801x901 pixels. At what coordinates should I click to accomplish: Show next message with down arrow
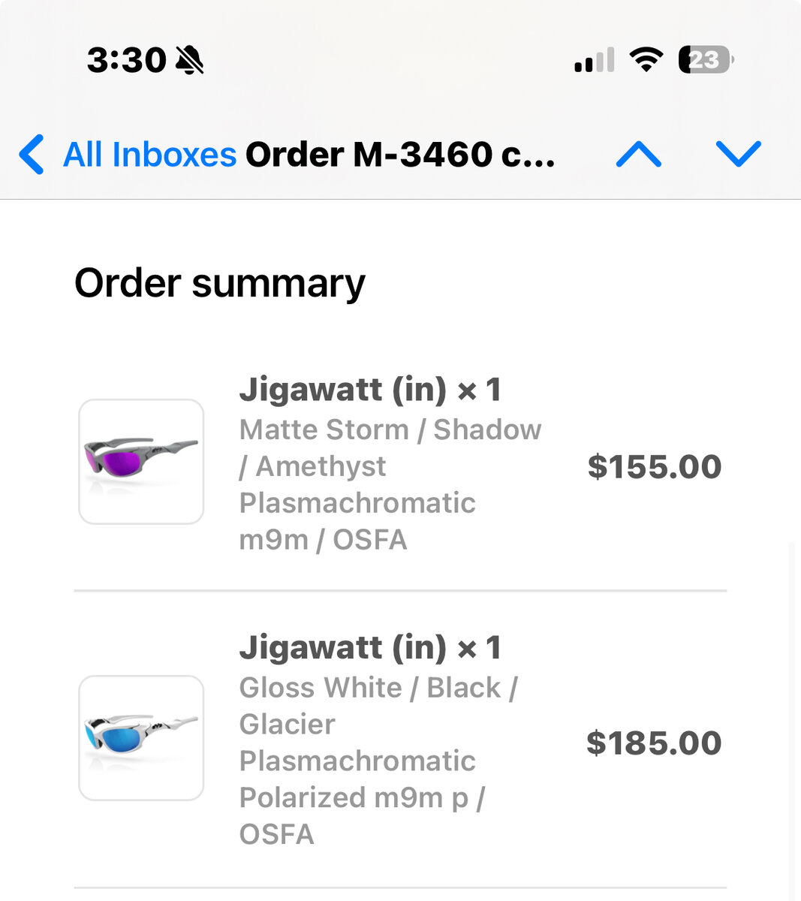[739, 154]
